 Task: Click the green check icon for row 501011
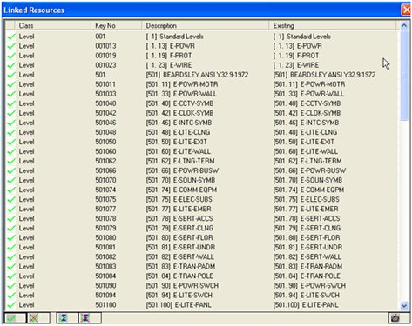coord(11,84)
